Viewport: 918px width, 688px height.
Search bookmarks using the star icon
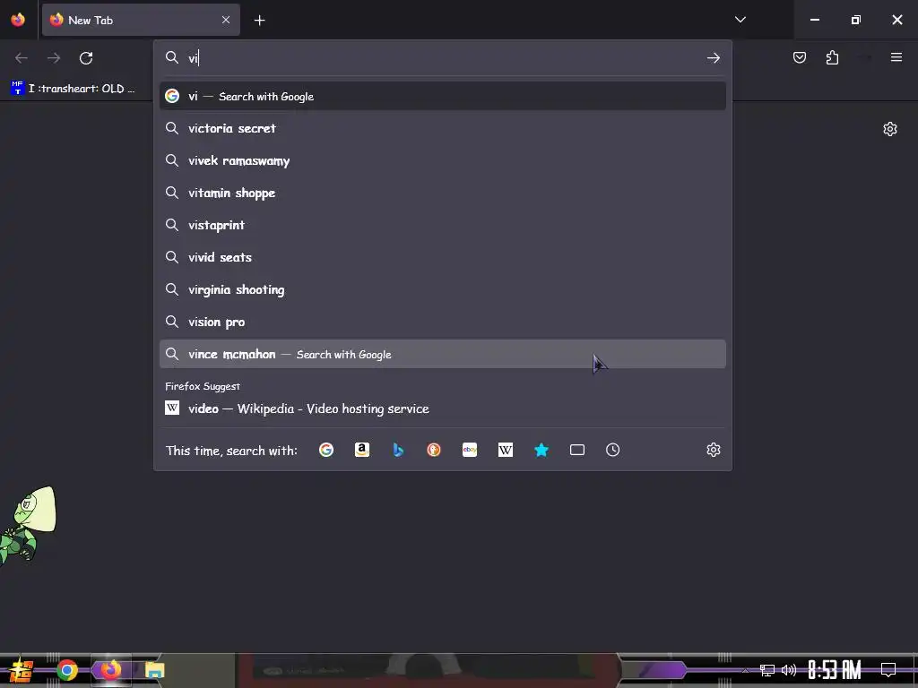(541, 450)
